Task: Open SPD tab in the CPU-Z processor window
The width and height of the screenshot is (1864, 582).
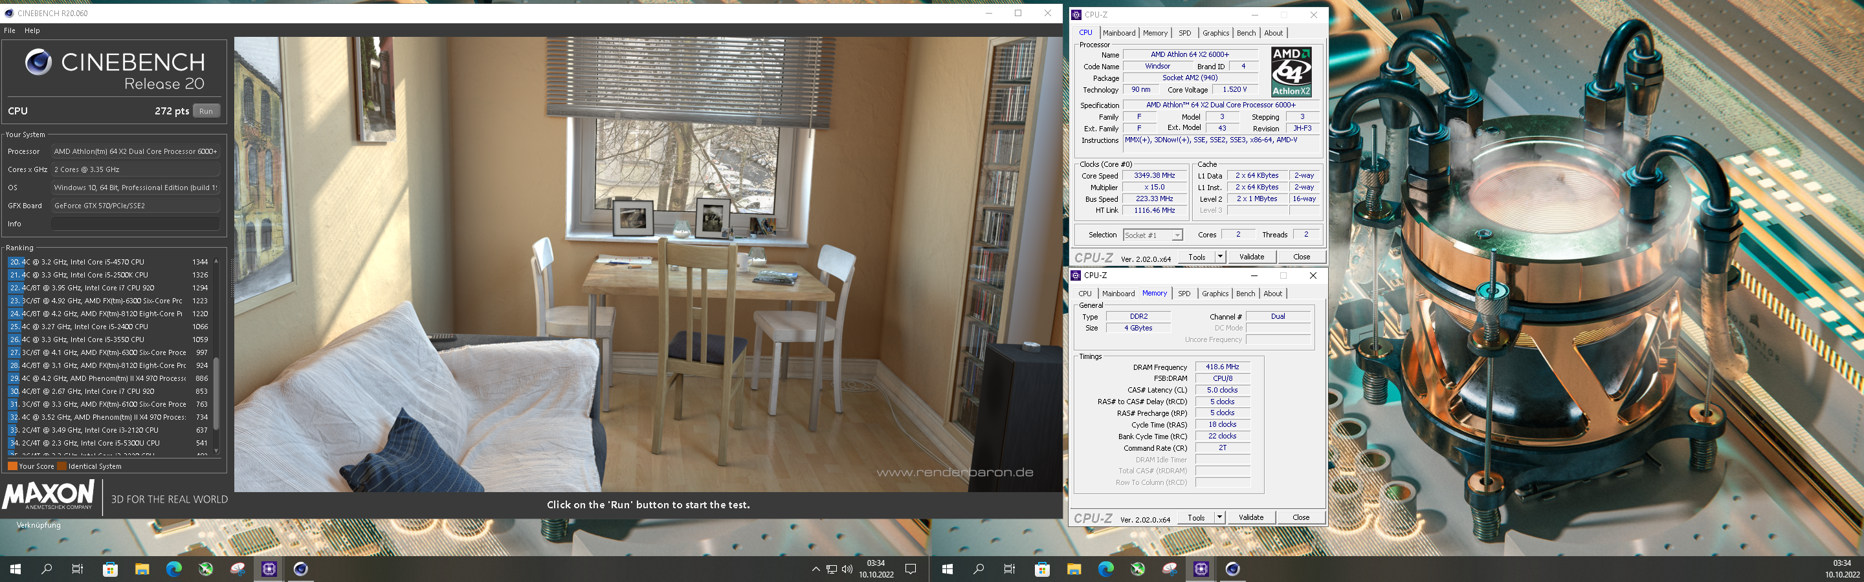Action: [1184, 33]
